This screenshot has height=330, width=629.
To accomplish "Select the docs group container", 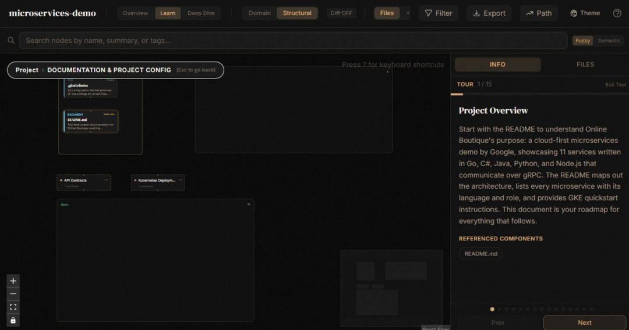I will (156, 260).
